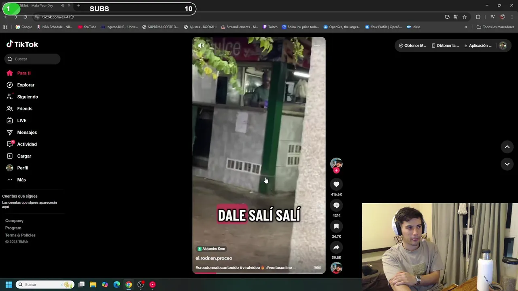Open Microsoft Edge from the taskbar

[x=117, y=285]
